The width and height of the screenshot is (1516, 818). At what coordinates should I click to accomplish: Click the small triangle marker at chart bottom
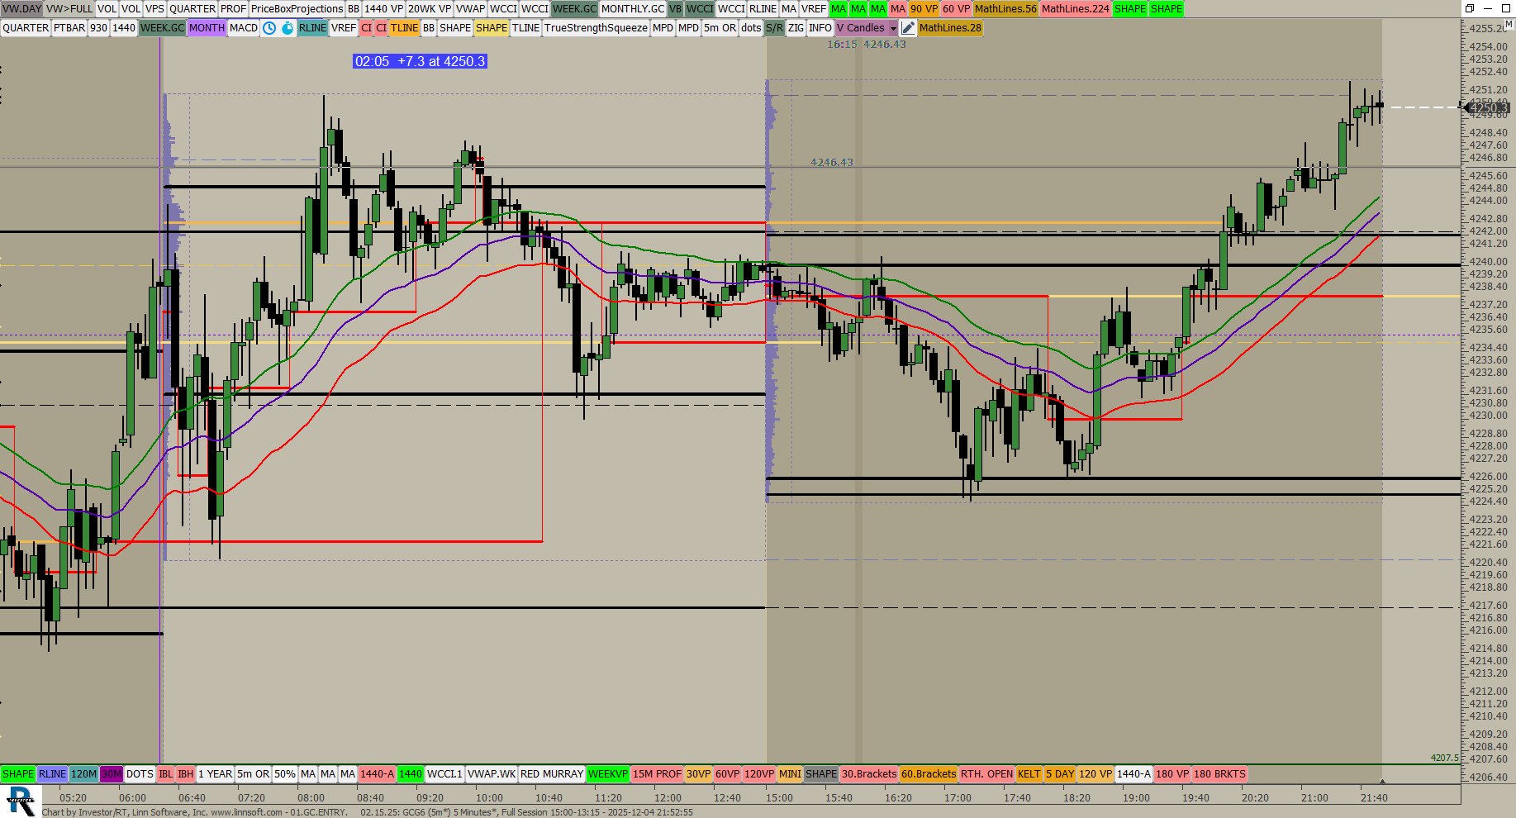[x=1382, y=780]
